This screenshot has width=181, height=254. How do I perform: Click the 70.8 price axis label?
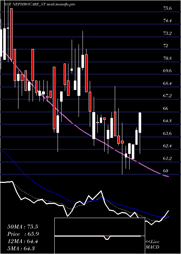[167, 58]
